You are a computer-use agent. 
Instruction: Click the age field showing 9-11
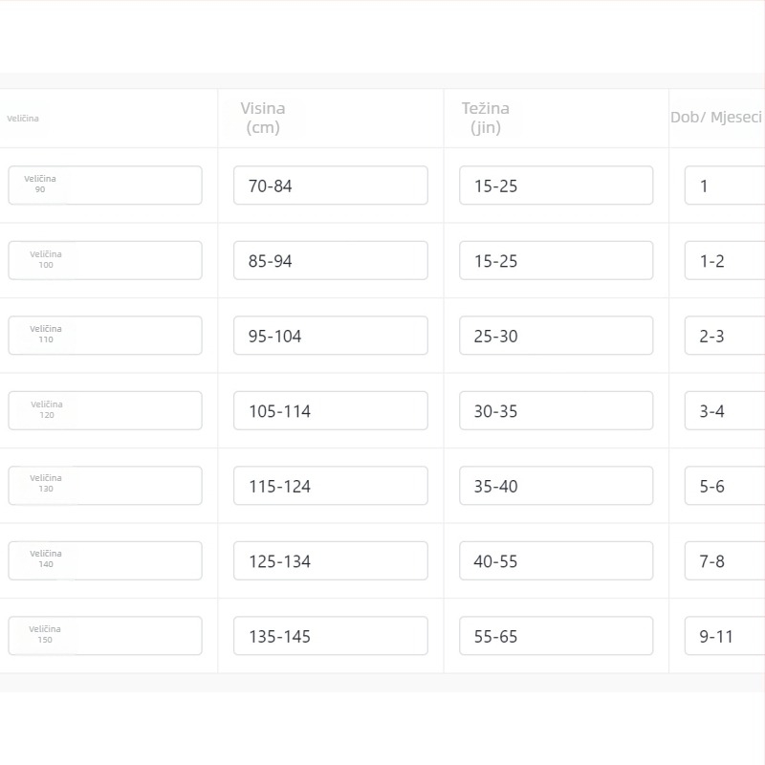[x=725, y=636]
